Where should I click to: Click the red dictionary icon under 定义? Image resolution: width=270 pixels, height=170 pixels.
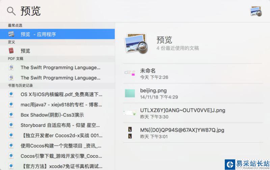11,50
